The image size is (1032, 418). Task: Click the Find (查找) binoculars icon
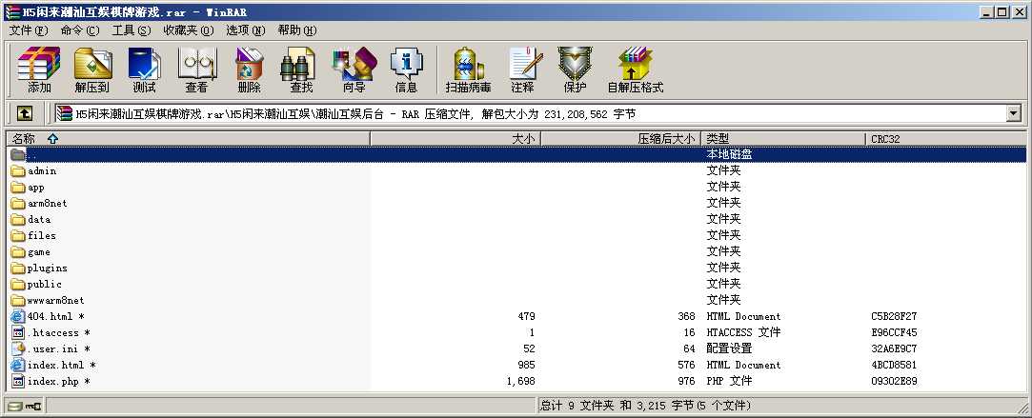tap(301, 70)
